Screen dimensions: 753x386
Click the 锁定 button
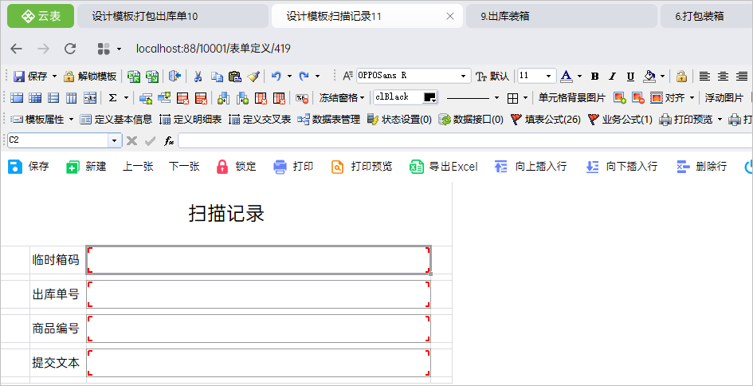[x=237, y=167]
